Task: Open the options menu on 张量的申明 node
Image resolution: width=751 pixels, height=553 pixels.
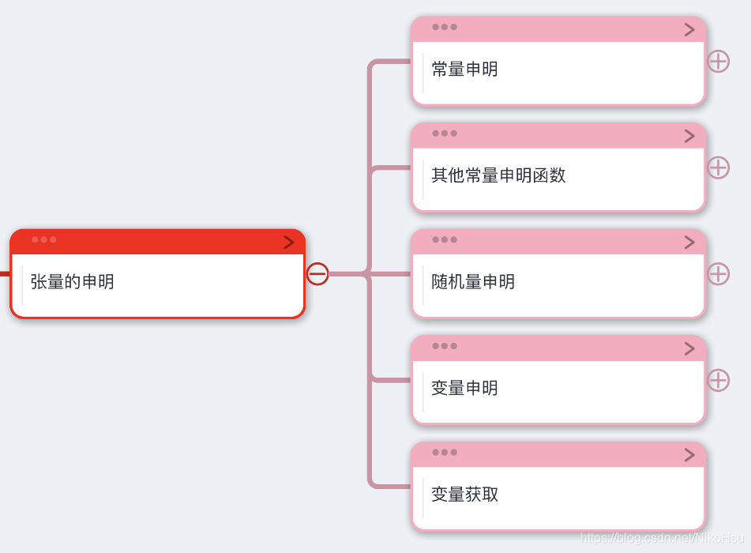Action: pos(43,240)
